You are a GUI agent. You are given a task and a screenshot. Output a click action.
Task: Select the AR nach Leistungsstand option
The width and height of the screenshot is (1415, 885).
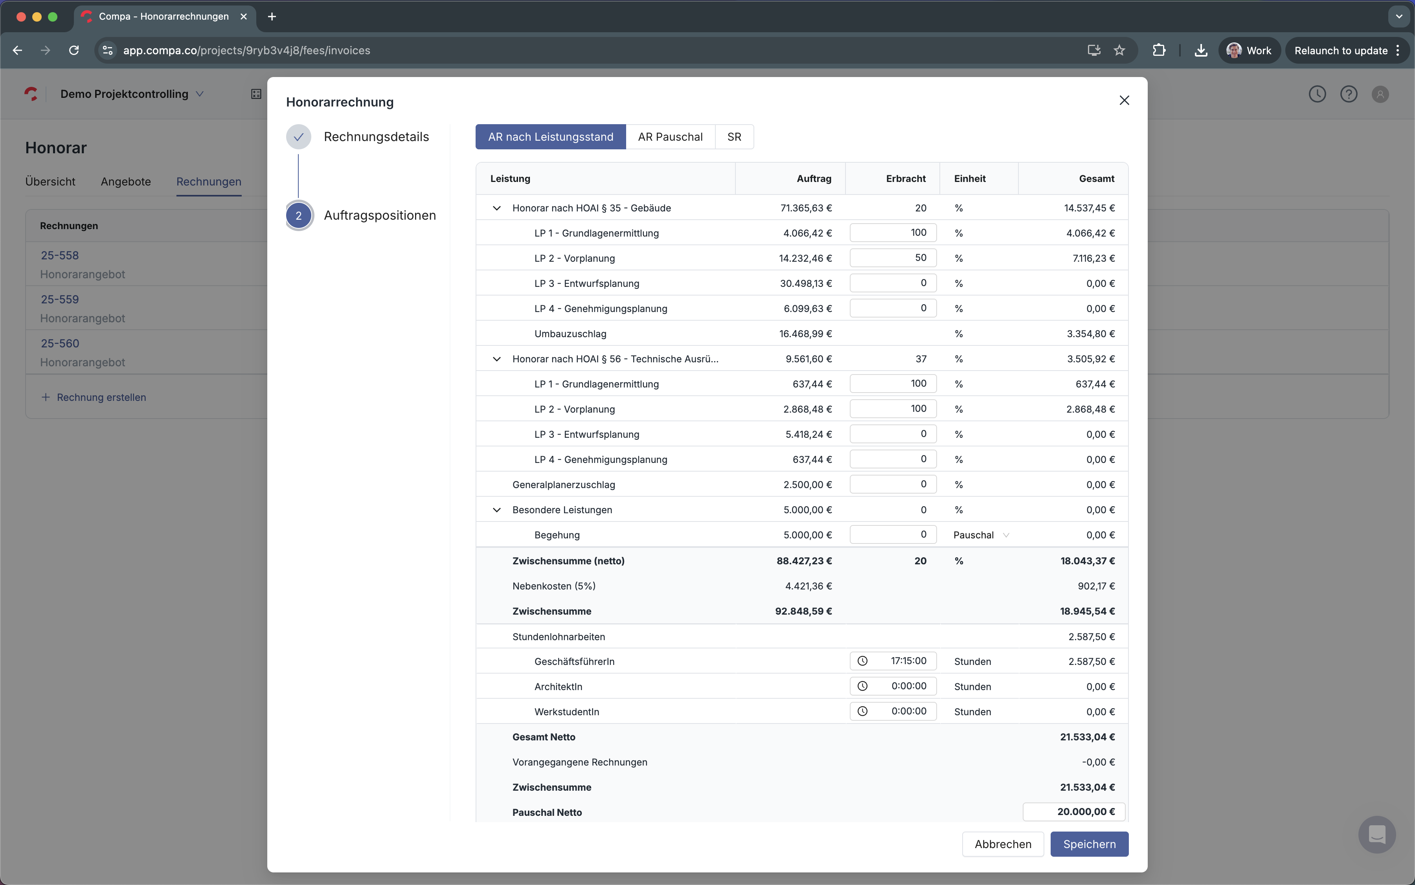(x=550, y=137)
